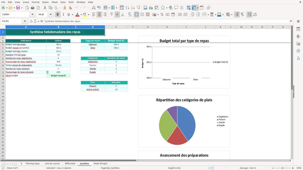This screenshot has width=303, height=170.
Task: Open the Styles menu
Action: (x=45, y=2)
